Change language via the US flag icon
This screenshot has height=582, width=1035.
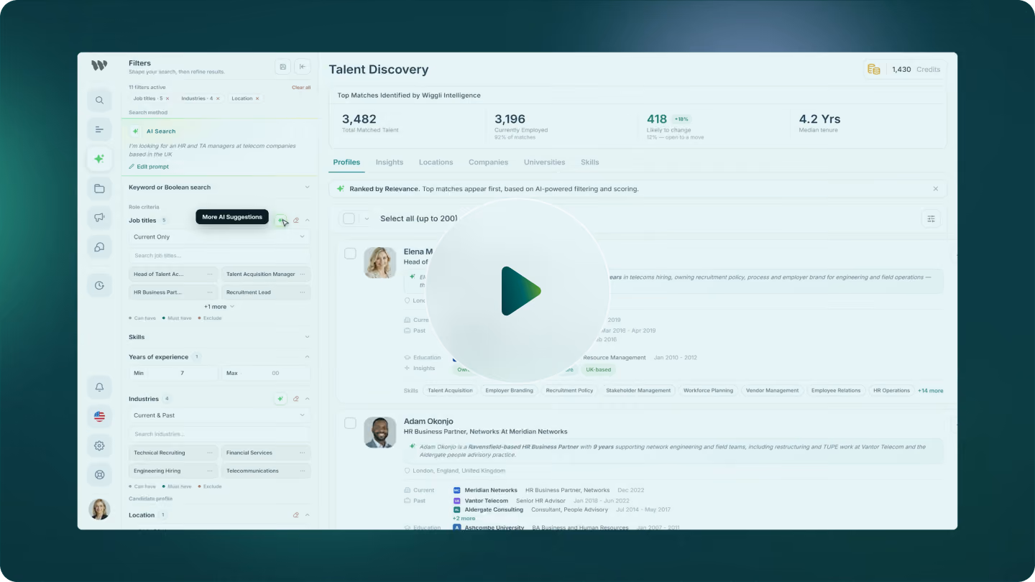99,416
